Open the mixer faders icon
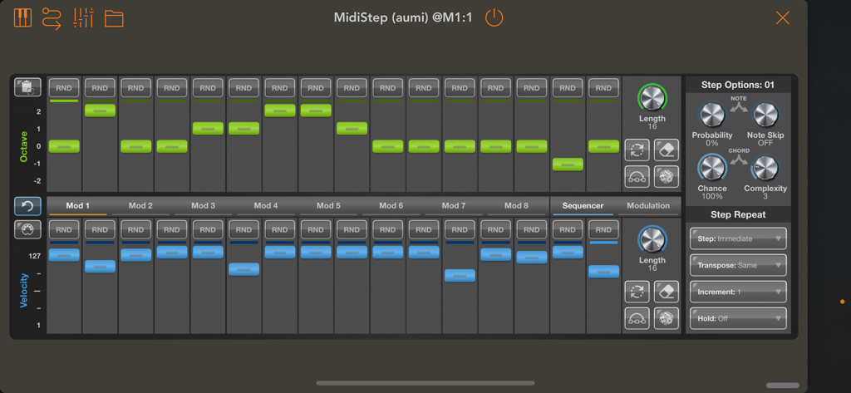This screenshot has height=393, width=851. pos(83,17)
